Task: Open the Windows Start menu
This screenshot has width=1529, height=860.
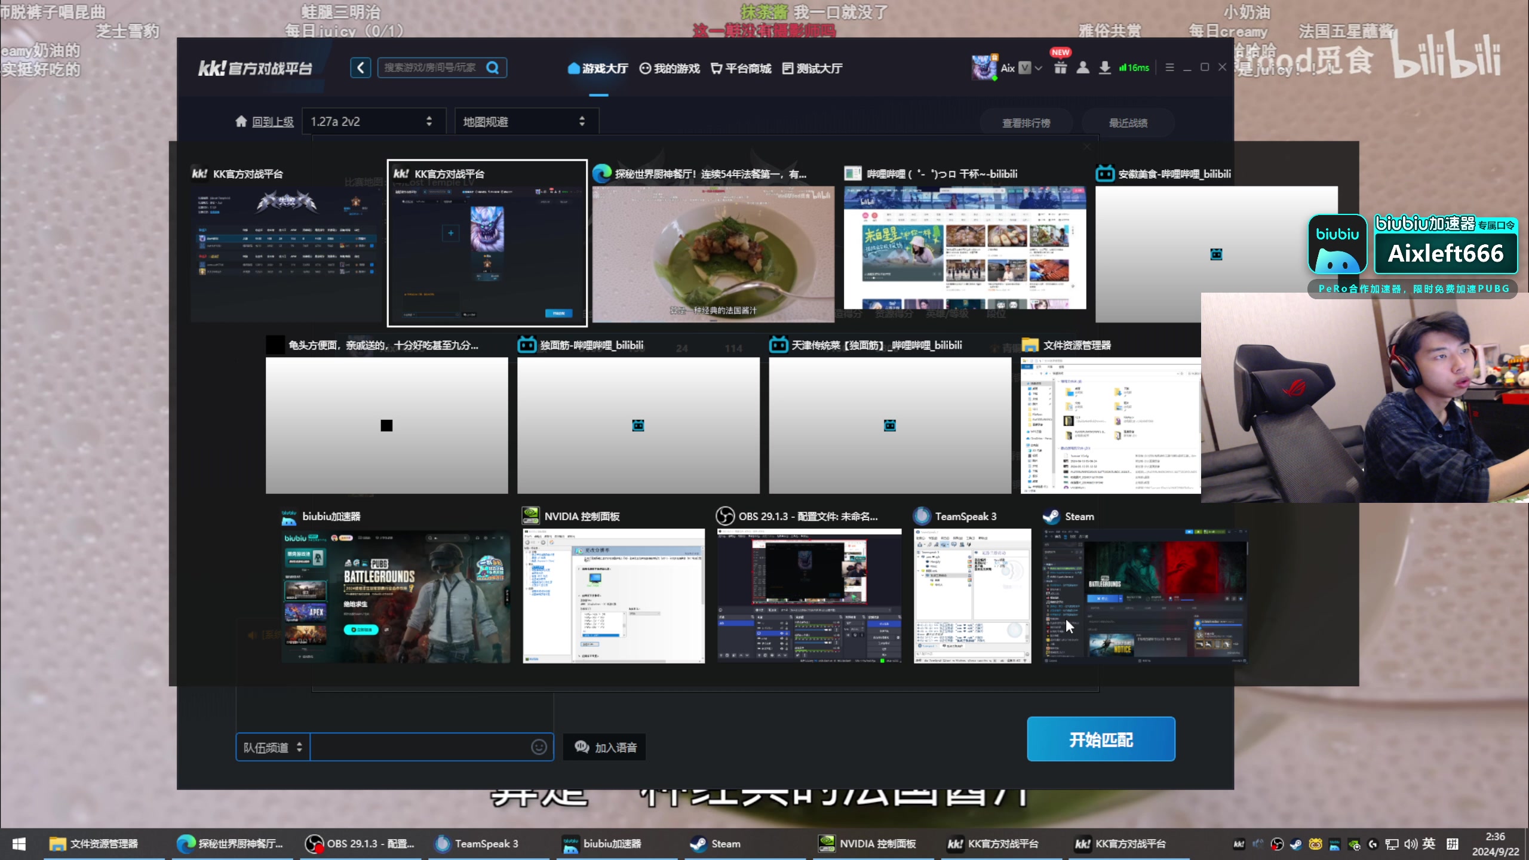Action: (x=19, y=844)
